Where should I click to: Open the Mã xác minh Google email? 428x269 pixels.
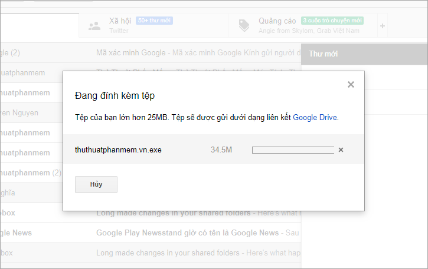click(151, 52)
